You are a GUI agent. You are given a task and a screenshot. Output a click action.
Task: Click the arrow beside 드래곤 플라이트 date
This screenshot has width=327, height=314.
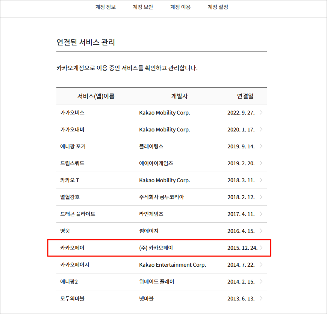pyautogui.click(x=261, y=214)
